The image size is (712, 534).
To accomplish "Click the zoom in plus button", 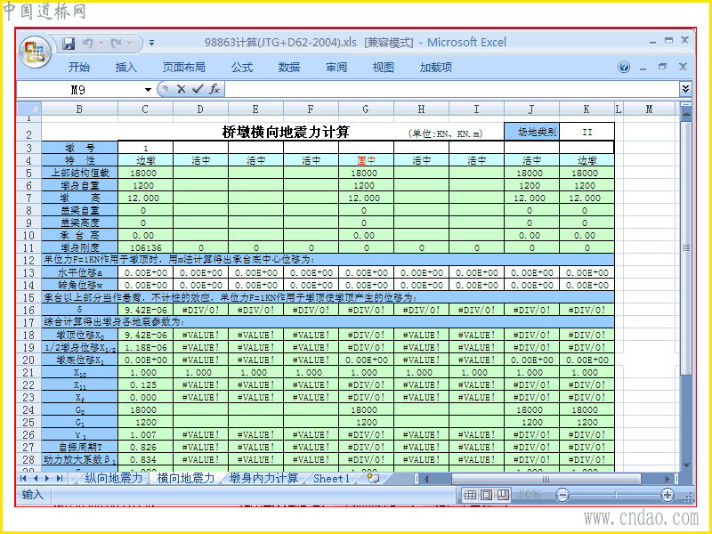I will click(667, 495).
